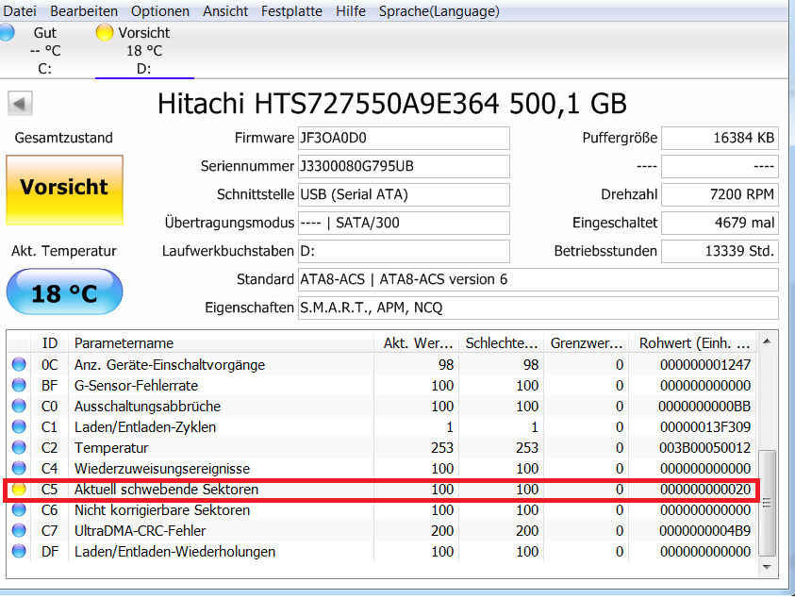The image size is (795, 599).
Task: Select the Nicht korrigierbare Sektoren row
Action: 381,510
